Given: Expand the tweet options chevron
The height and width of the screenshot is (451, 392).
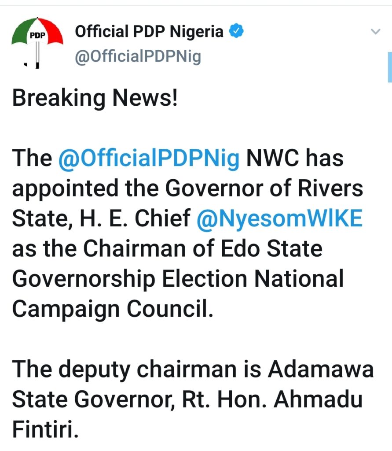Looking at the screenshot, I should click(376, 31).
